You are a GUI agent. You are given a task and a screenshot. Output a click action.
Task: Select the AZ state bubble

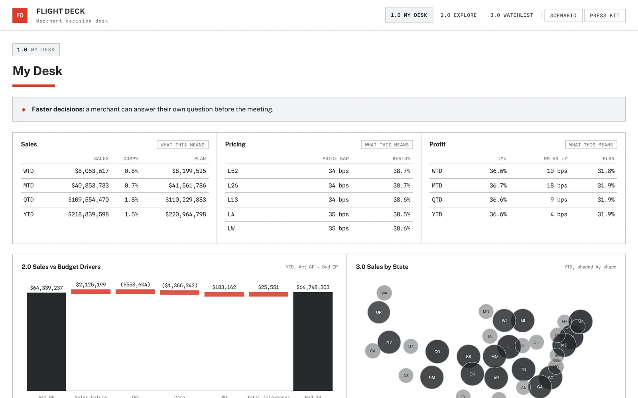406,375
